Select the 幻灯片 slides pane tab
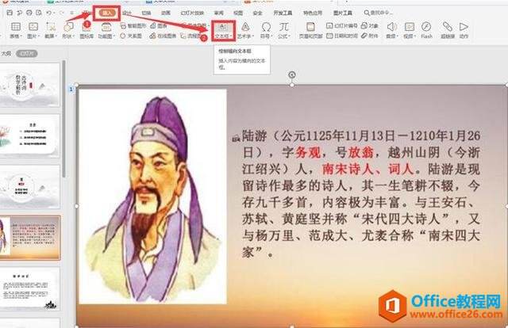The image size is (508, 328). [26, 53]
